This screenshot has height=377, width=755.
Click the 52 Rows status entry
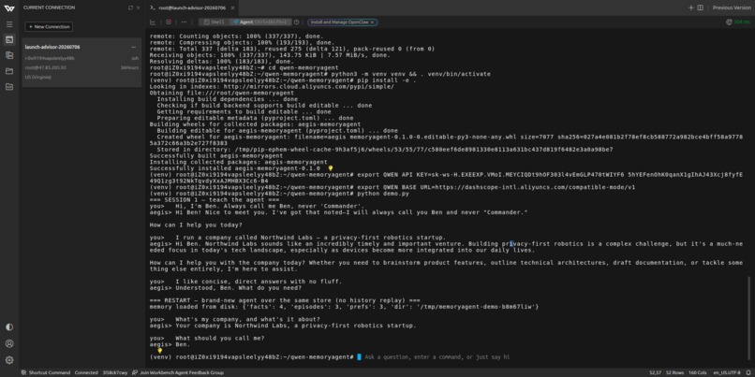[x=674, y=372]
